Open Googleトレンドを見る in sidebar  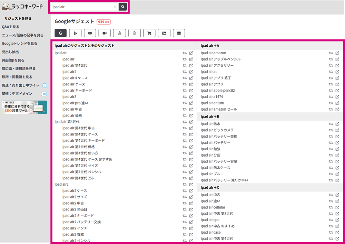point(19,44)
